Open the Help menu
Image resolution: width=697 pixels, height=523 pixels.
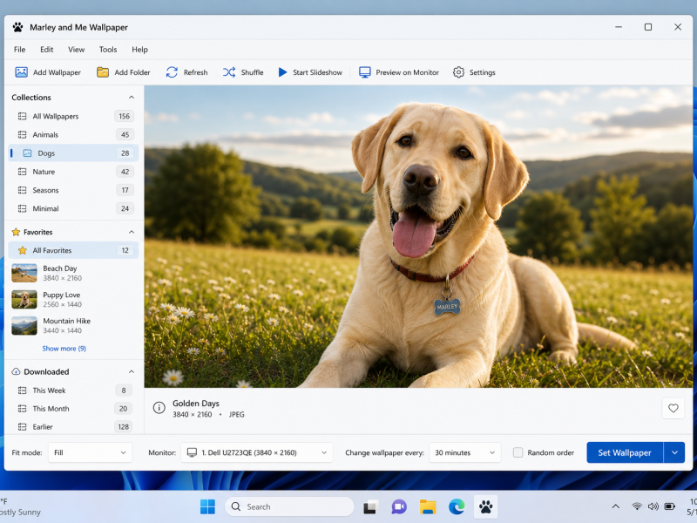point(139,50)
